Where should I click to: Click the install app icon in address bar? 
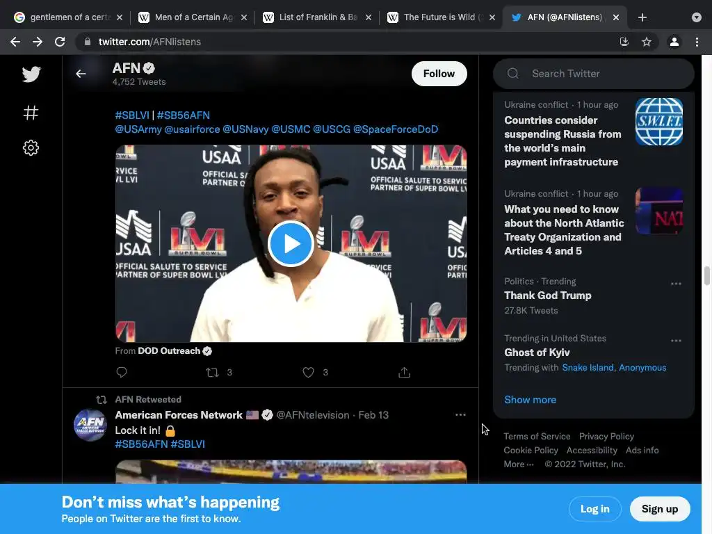[624, 42]
